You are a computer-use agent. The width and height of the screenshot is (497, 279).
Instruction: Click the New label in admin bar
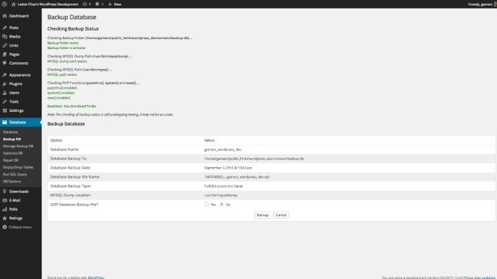point(117,4)
